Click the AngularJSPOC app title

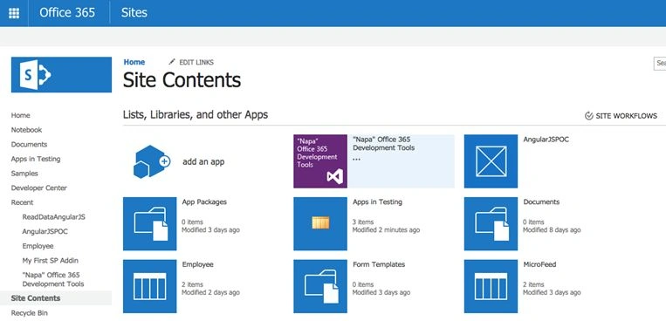pos(546,140)
